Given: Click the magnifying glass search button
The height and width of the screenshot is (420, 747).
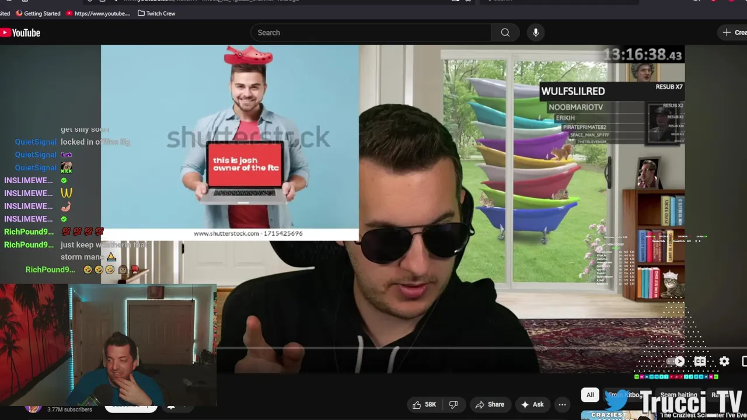Looking at the screenshot, I should pyautogui.click(x=505, y=33).
